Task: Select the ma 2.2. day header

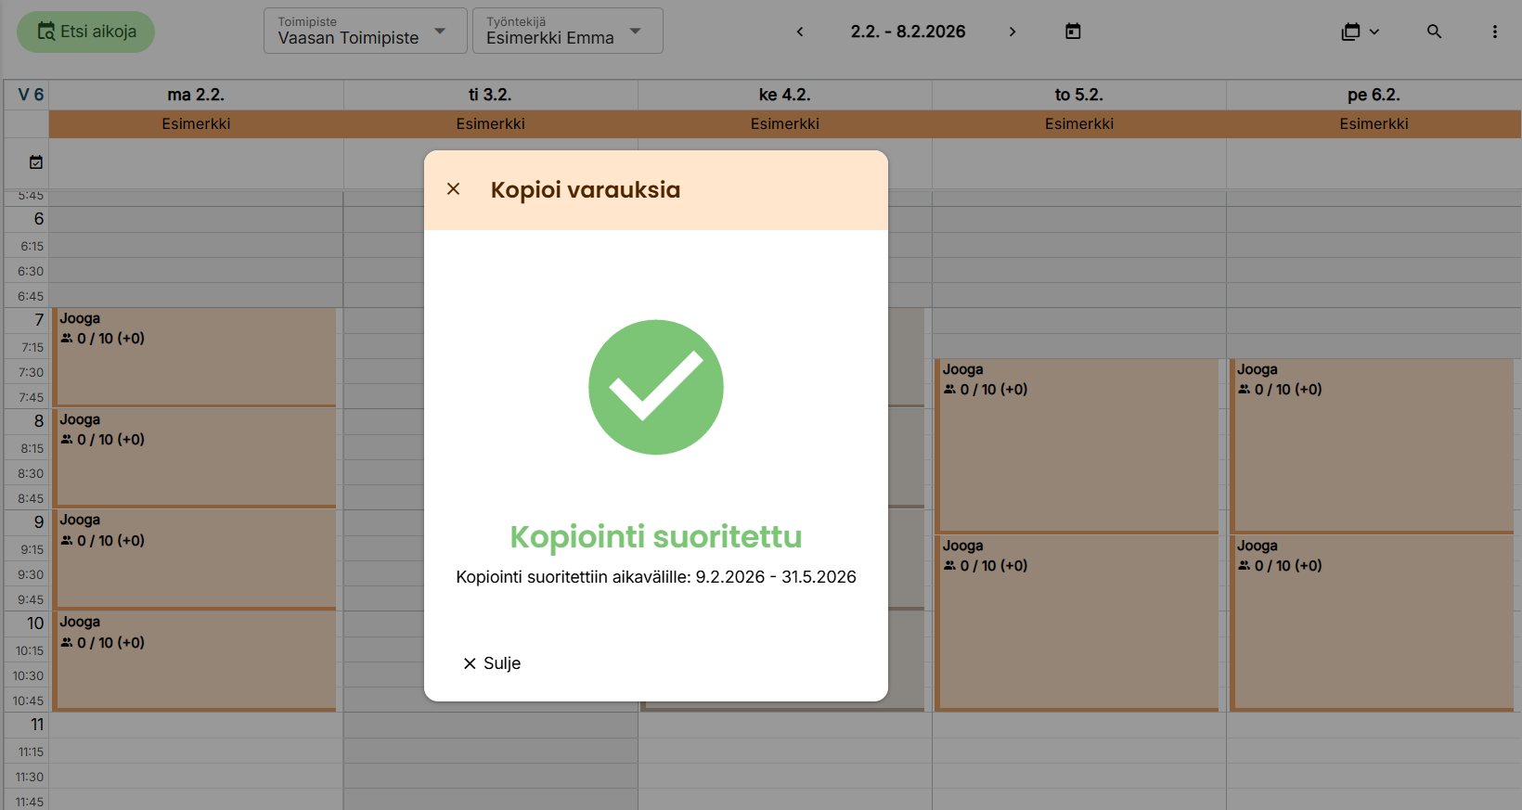Action: [x=196, y=95]
